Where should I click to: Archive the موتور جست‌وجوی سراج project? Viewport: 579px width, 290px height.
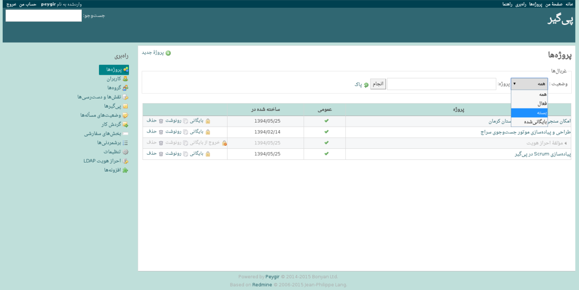click(x=200, y=132)
